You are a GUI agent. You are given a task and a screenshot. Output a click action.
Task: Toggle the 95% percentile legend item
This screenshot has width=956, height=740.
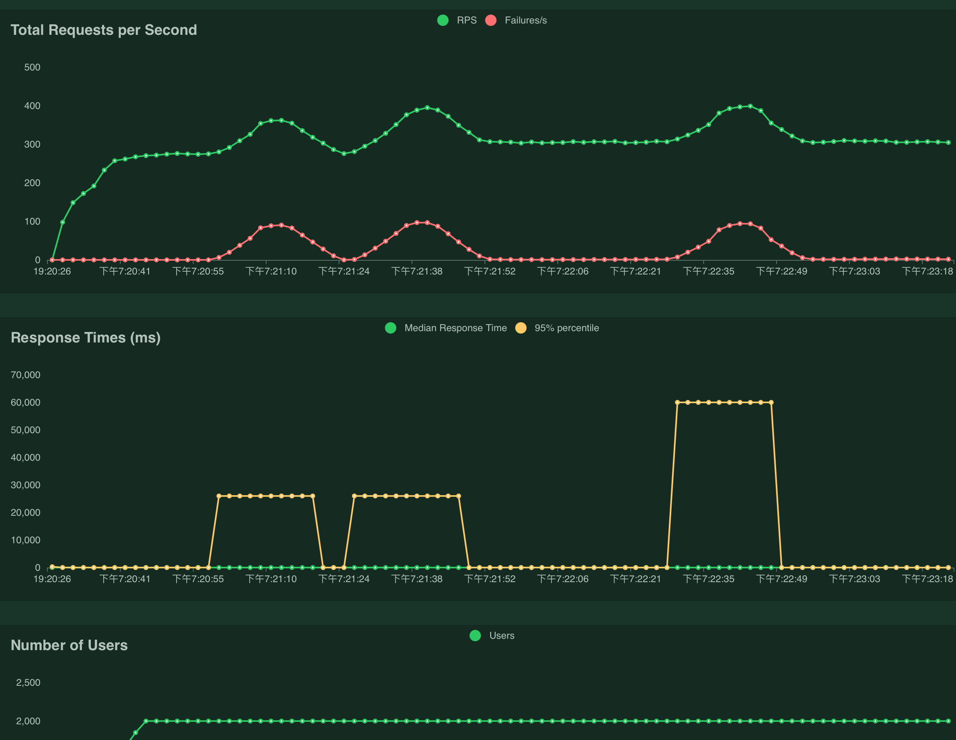coord(557,328)
